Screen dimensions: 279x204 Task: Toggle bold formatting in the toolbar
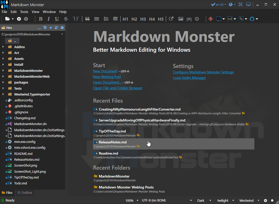coord(41,19)
